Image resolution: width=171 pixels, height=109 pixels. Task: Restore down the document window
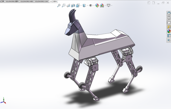coord(163,3)
